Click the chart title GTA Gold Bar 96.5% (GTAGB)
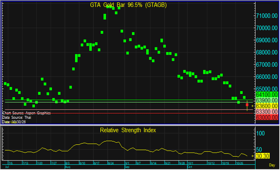This screenshot has width=280, height=170. coord(128,5)
